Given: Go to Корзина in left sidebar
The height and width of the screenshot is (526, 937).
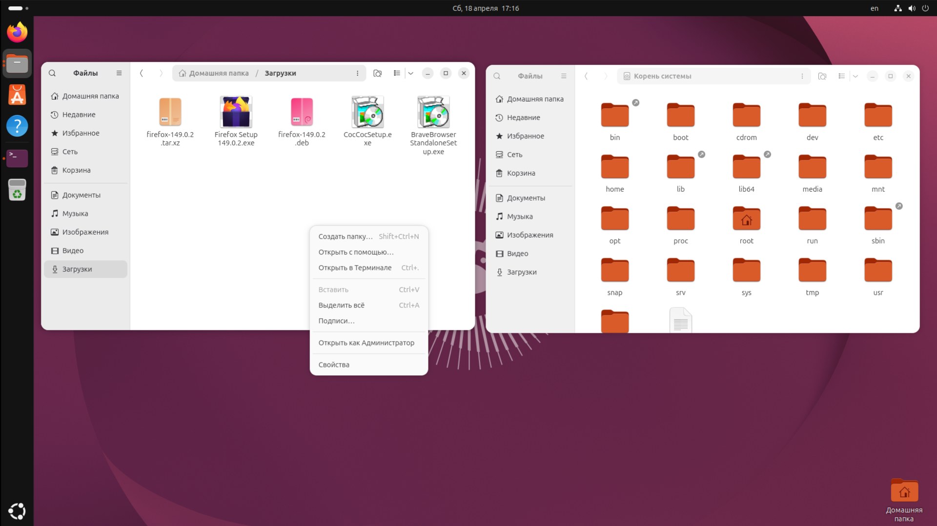Looking at the screenshot, I should 76,170.
